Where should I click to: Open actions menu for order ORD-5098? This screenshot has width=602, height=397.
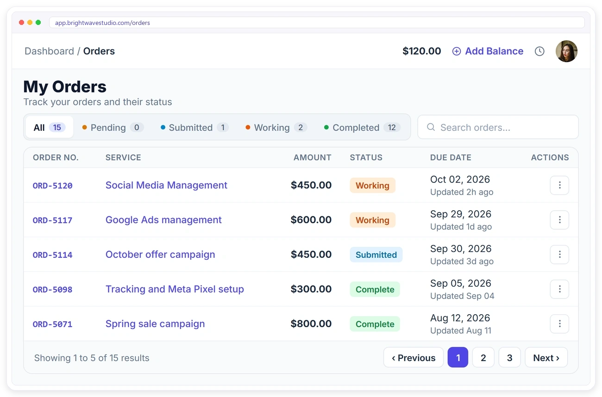point(559,289)
